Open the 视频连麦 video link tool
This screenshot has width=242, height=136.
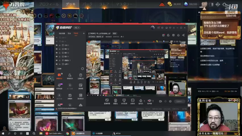coord(59,86)
